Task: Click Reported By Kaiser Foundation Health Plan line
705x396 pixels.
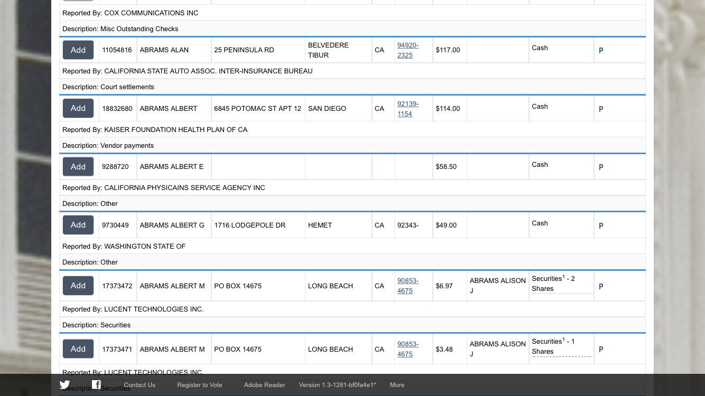Action: coord(155,129)
